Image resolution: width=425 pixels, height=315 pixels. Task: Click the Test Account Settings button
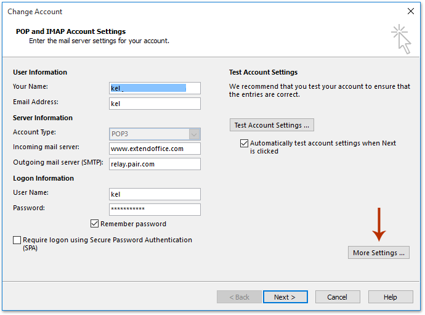272,125
